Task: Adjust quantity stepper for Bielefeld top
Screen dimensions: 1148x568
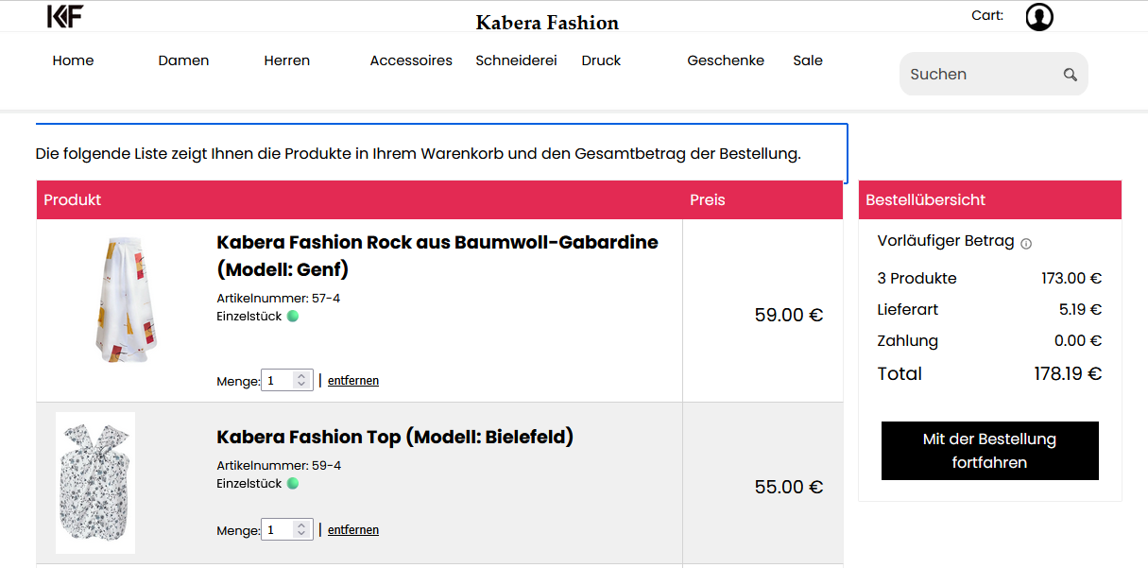Action: click(x=301, y=530)
